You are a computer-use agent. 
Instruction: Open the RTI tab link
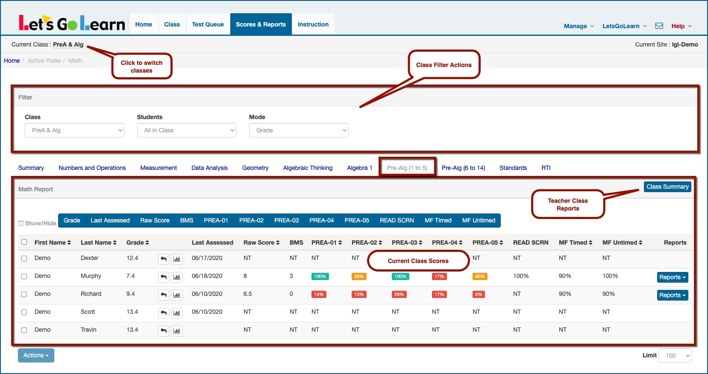click(x=546, y=168)
